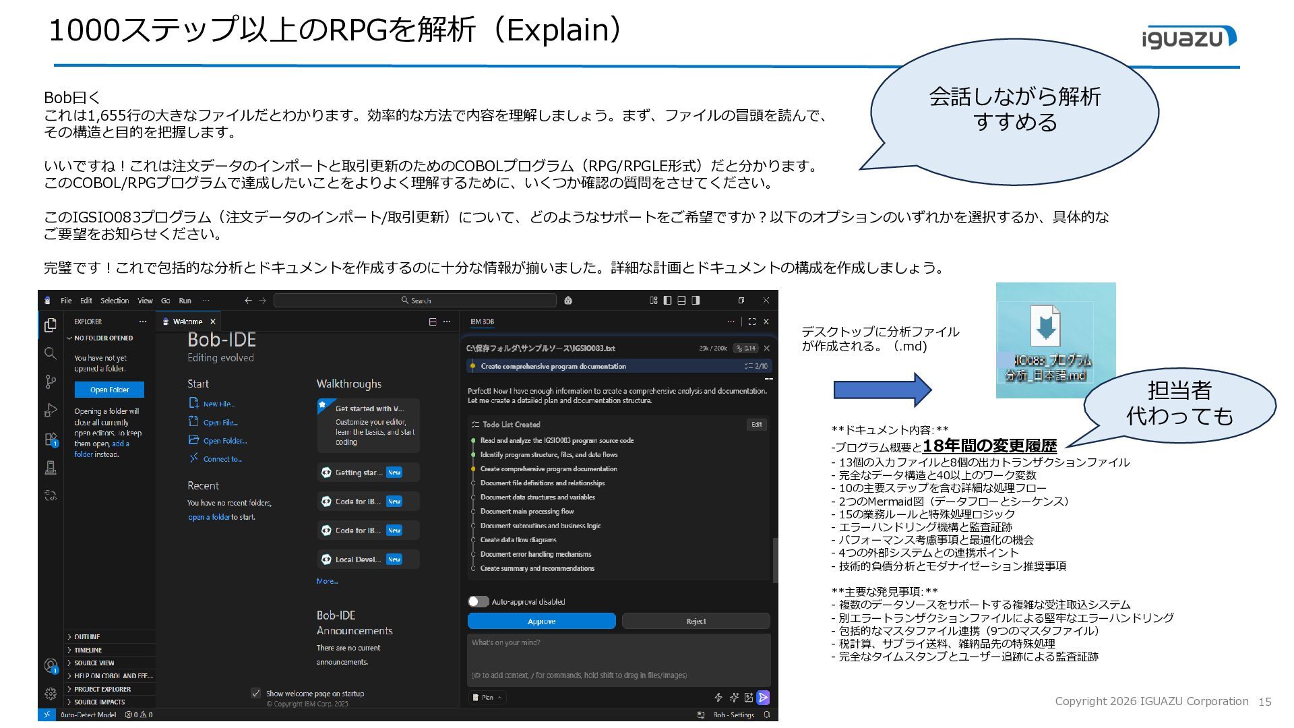Click the blue Open Folder button

pos(109,390)
